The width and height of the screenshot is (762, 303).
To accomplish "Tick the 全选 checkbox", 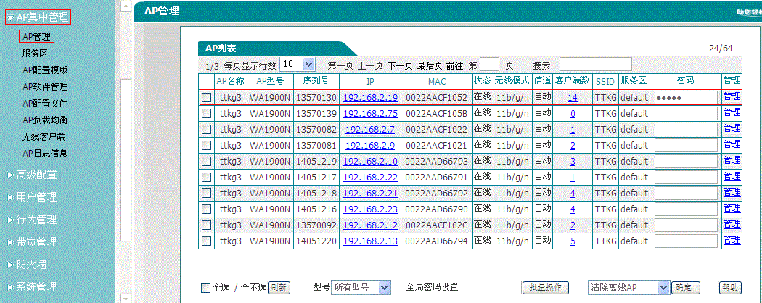I will coord(205,288).
